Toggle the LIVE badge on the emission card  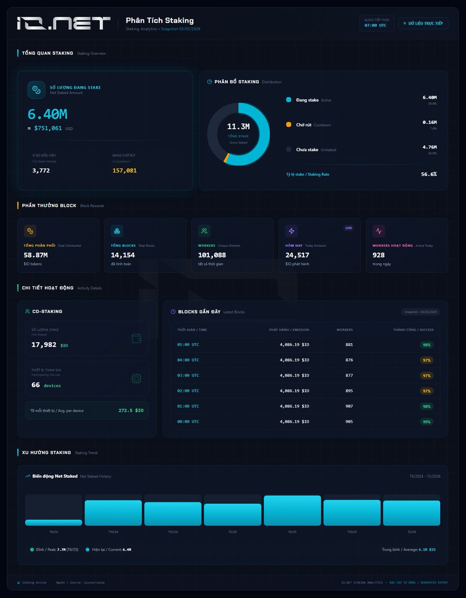pyautogui.click(x=349, y=227)
